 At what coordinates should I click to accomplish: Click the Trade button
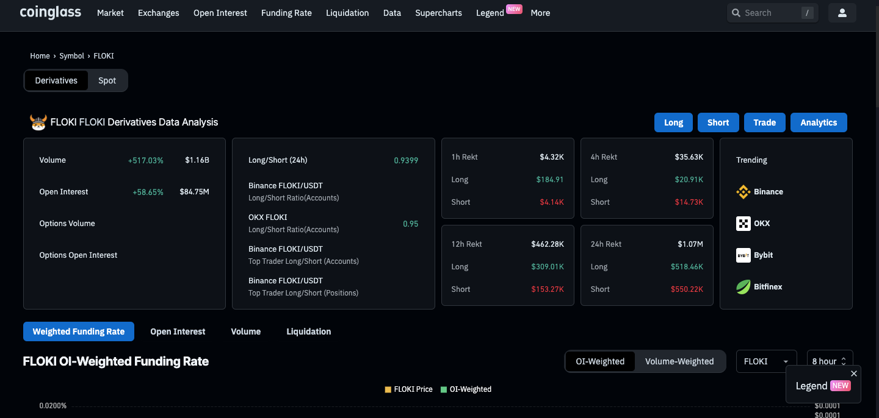tap(765, 122)
